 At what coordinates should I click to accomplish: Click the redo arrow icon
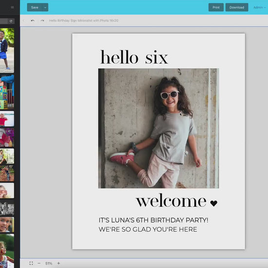point(42,20)
